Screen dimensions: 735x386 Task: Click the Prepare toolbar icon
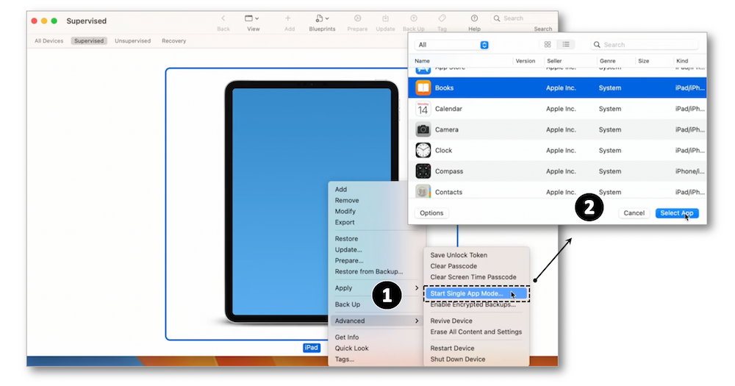click(357, 18)
